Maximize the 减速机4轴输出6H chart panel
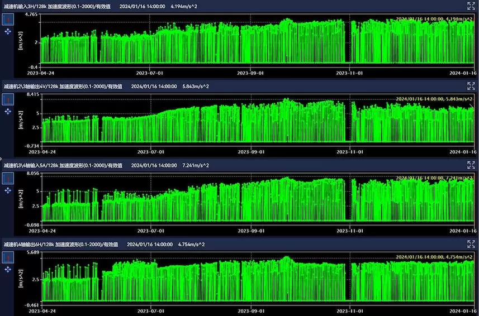The image size is (479, 316). pos(471,245)
